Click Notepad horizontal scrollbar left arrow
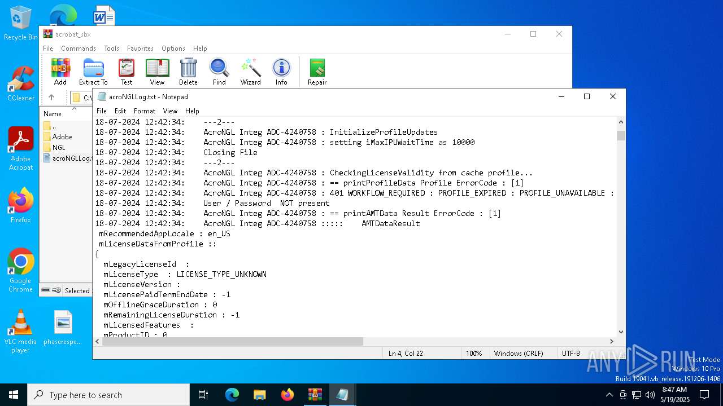This screenshot has height=406, width=723. point(98,341)
